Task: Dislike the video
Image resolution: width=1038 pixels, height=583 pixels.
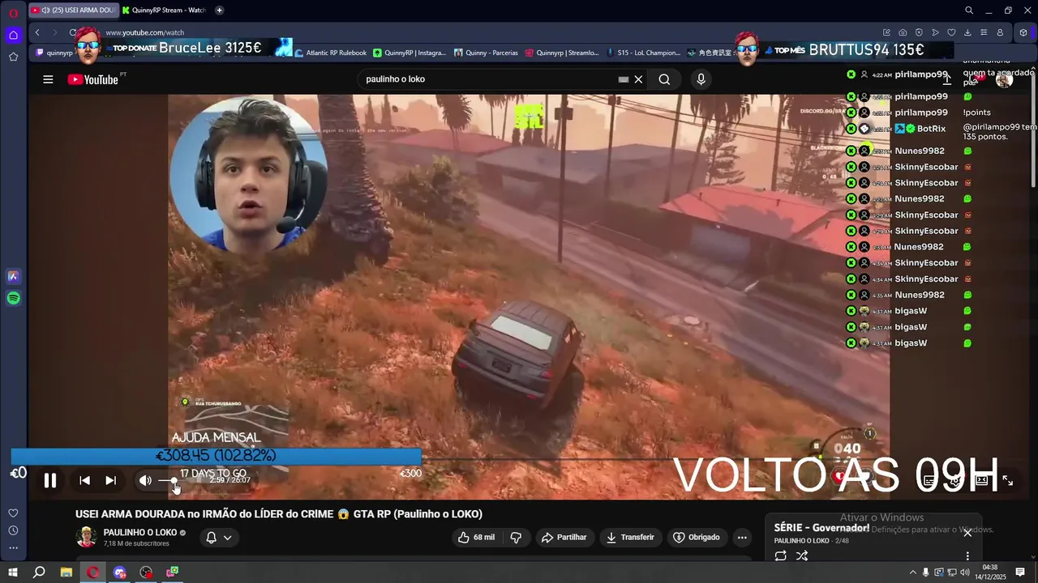Action: (516, 537)
